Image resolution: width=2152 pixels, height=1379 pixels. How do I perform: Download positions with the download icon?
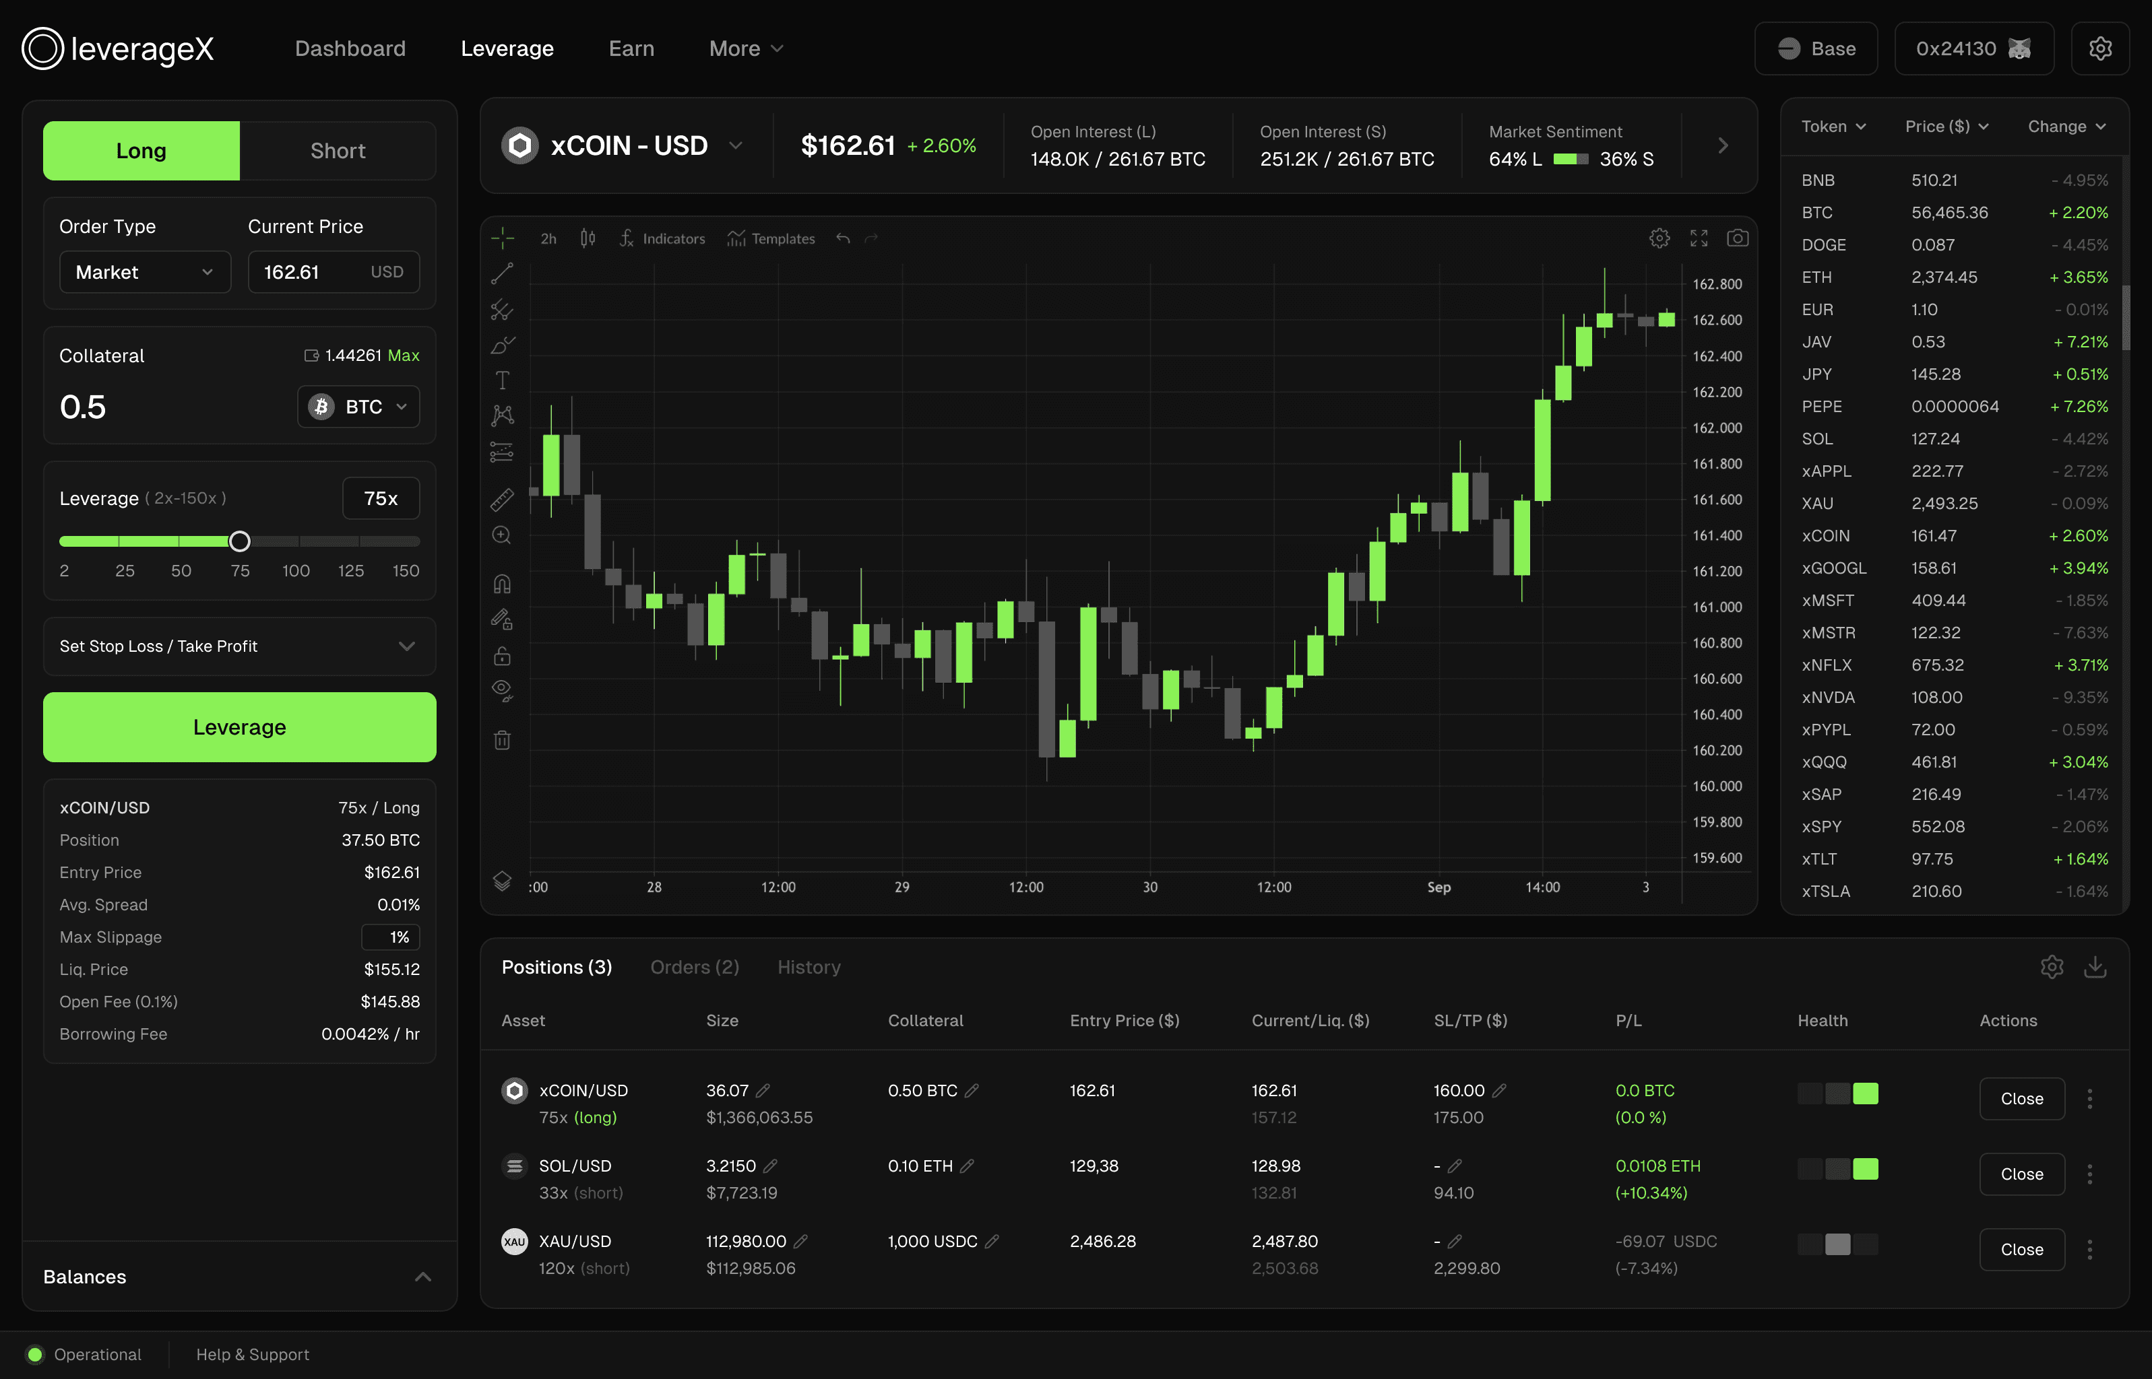[2095, 967]
